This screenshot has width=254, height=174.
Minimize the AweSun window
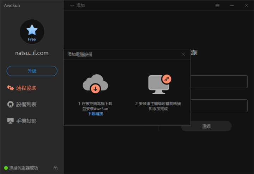point(232,6)
